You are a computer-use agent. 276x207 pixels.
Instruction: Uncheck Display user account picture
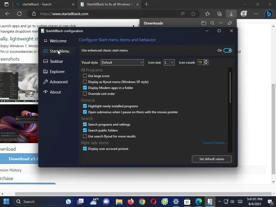[85, 149]
